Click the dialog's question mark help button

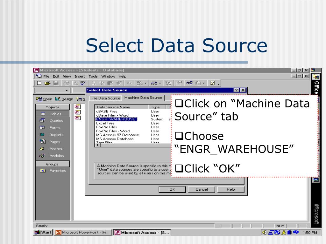point(236,90)
